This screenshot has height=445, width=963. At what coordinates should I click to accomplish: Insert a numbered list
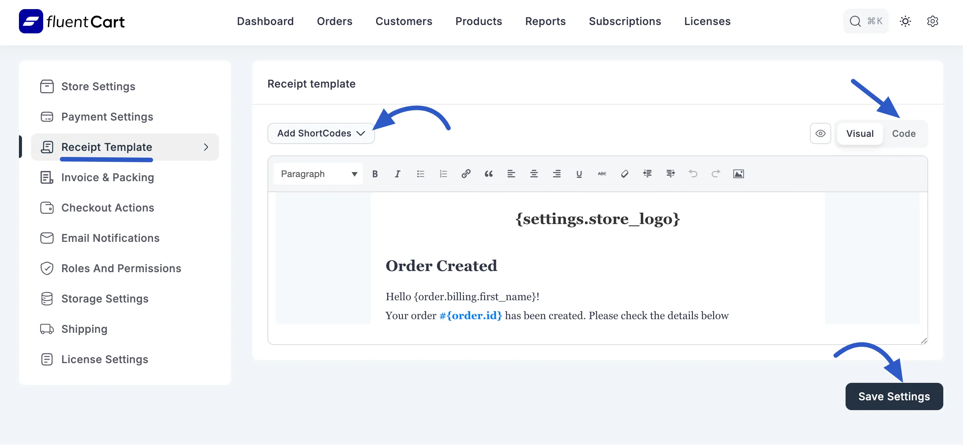point(443,174)
